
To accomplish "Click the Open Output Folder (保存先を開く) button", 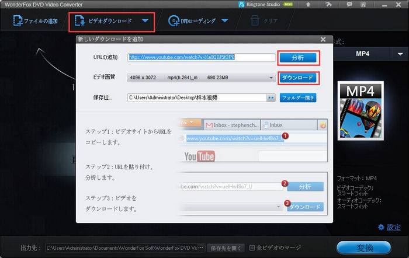I will (226, 248).
